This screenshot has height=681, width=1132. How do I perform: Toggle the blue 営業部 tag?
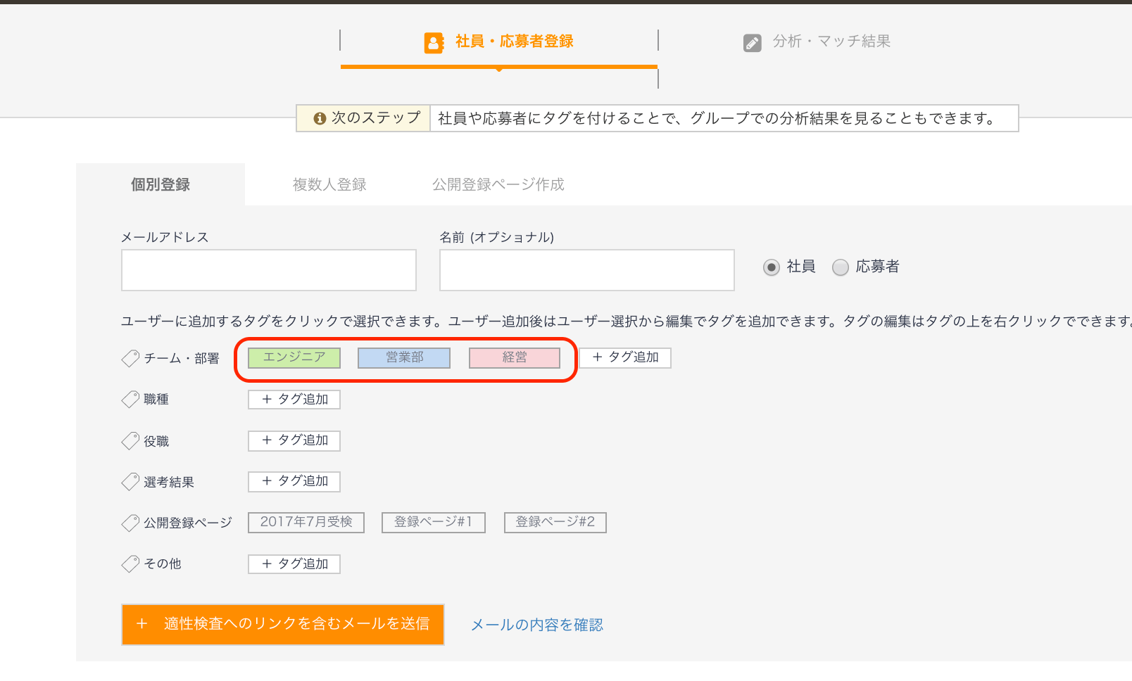click(x=404, y=357)
